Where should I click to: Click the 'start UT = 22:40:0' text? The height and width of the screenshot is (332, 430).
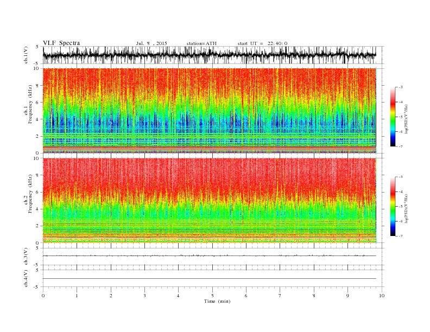(262, 43)
